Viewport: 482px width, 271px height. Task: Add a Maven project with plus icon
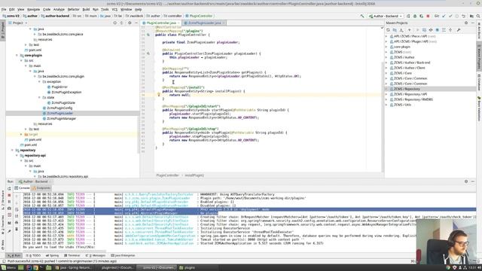tap(409, 30)
